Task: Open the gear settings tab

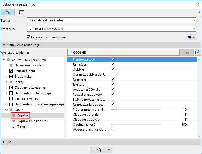Action: [x=8, y=12]
